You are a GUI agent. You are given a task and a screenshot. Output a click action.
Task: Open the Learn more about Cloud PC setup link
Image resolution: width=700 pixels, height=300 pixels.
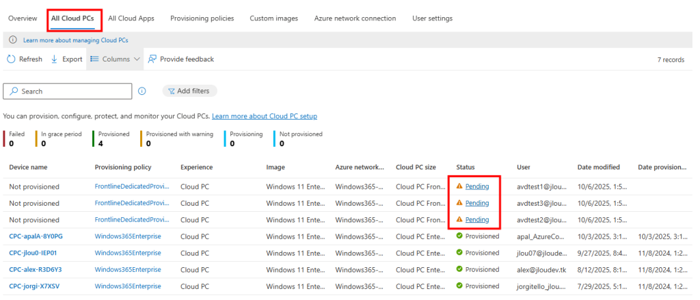click(264, 116)
